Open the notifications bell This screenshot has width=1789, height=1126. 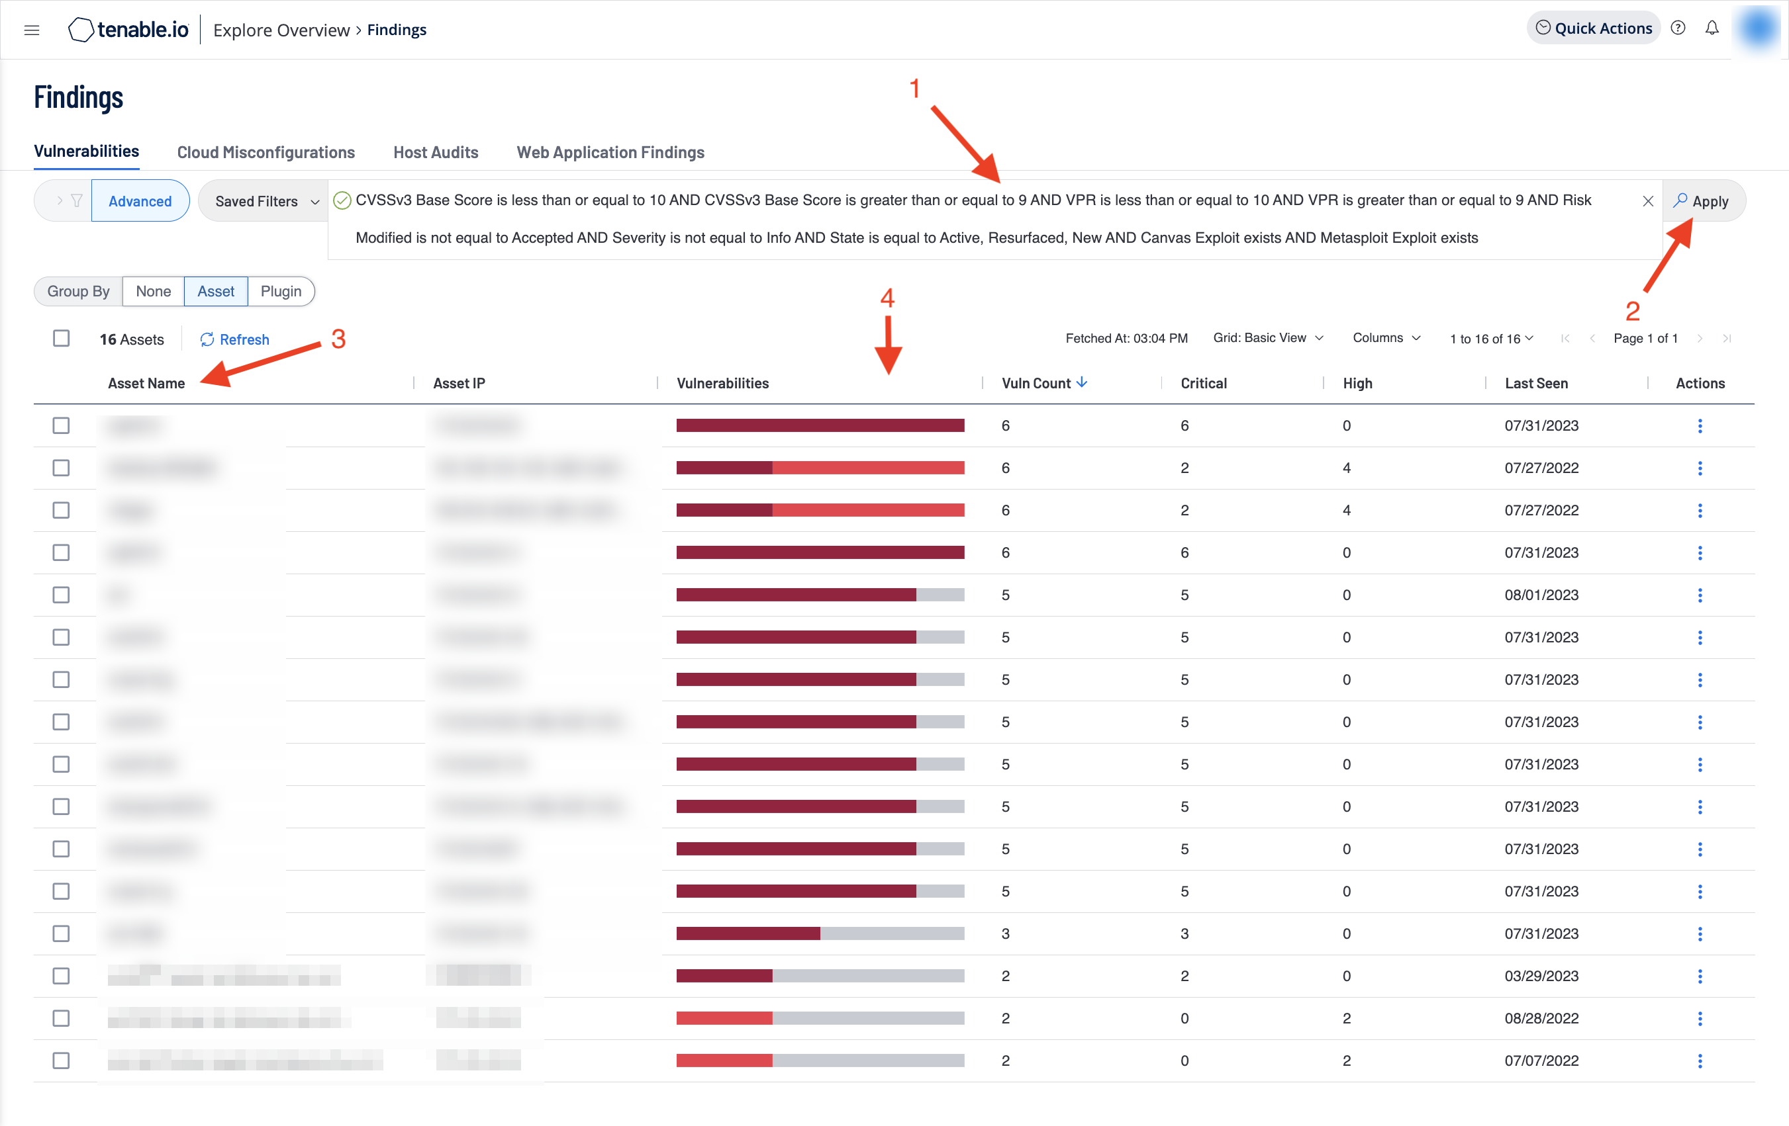(1712, 28)
